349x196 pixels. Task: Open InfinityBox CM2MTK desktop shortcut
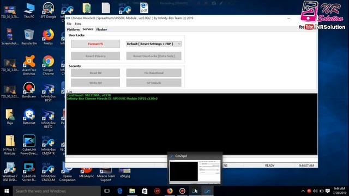pos(49,145)
